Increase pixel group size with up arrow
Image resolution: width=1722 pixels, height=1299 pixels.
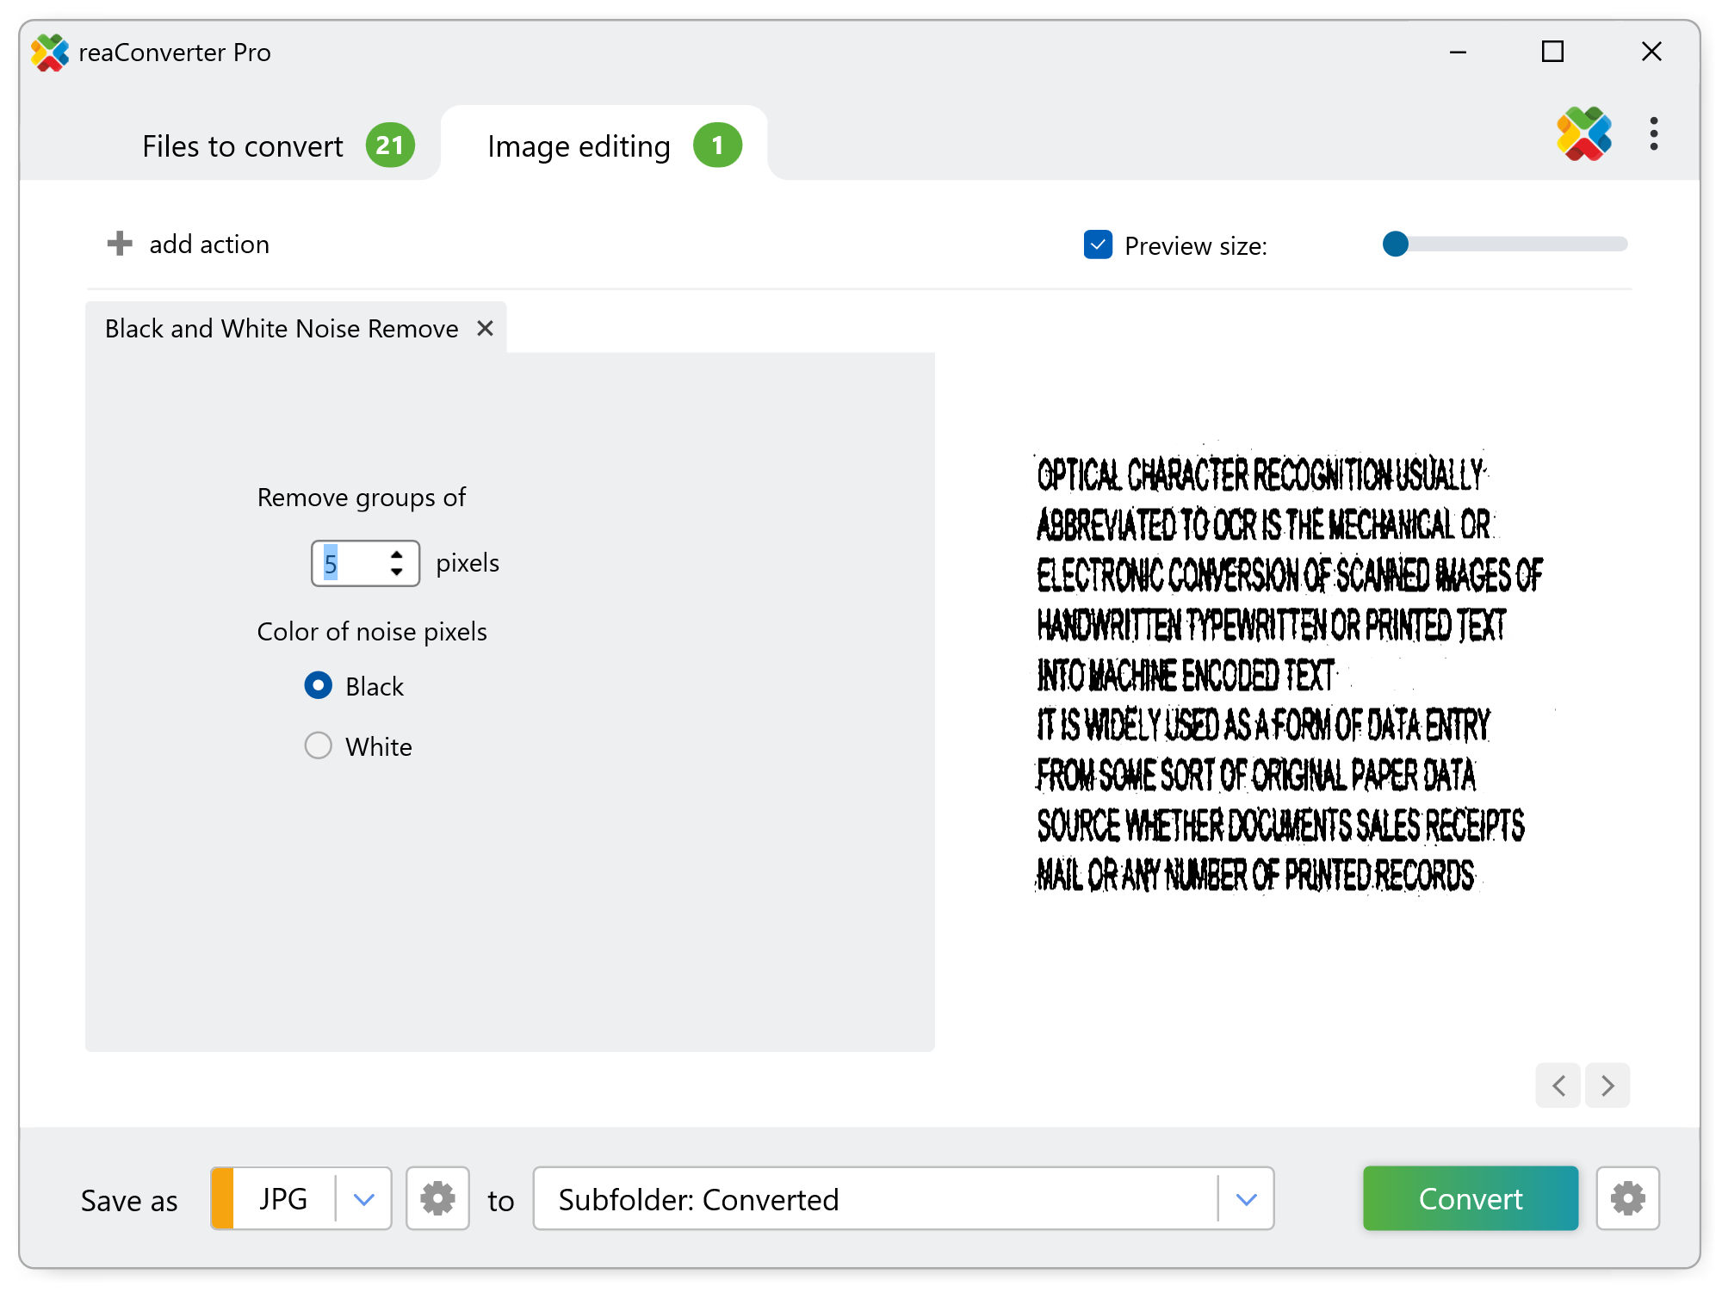point(396,555)
